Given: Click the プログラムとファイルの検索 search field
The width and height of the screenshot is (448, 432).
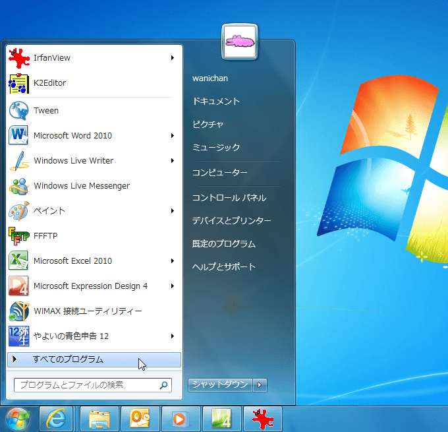Looking at the screenshot, I should coord(93,385).
